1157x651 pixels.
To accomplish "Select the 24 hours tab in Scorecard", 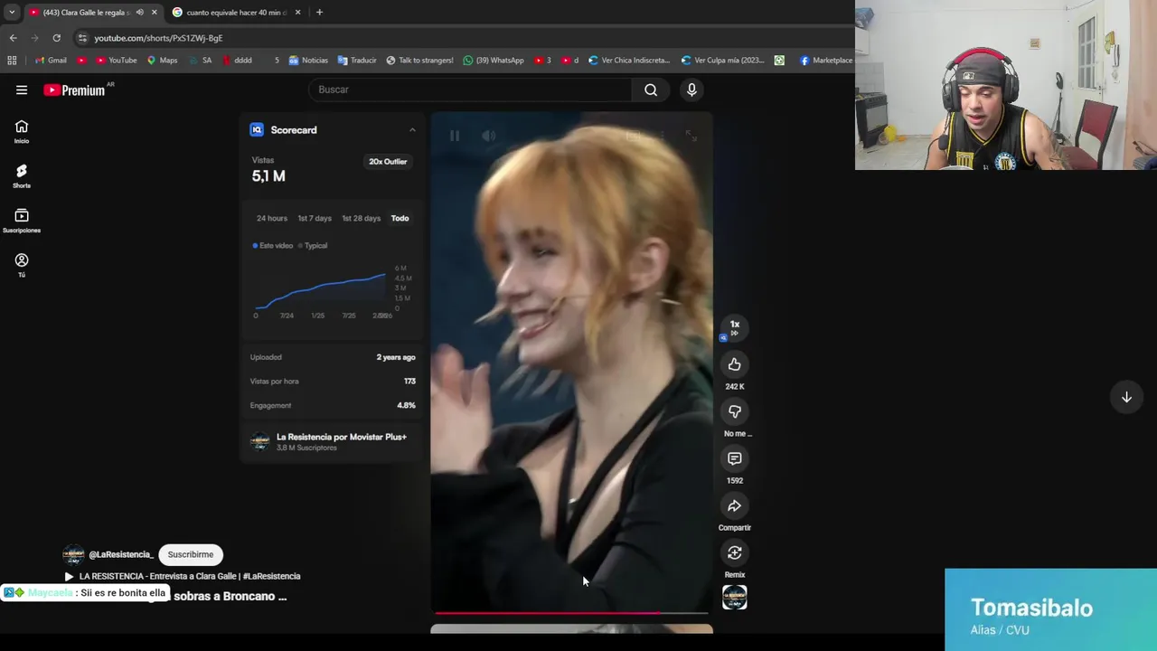I will 271,218.
